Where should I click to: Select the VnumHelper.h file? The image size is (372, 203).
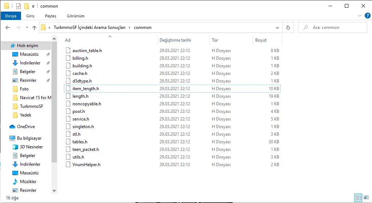tap(86, 165)
